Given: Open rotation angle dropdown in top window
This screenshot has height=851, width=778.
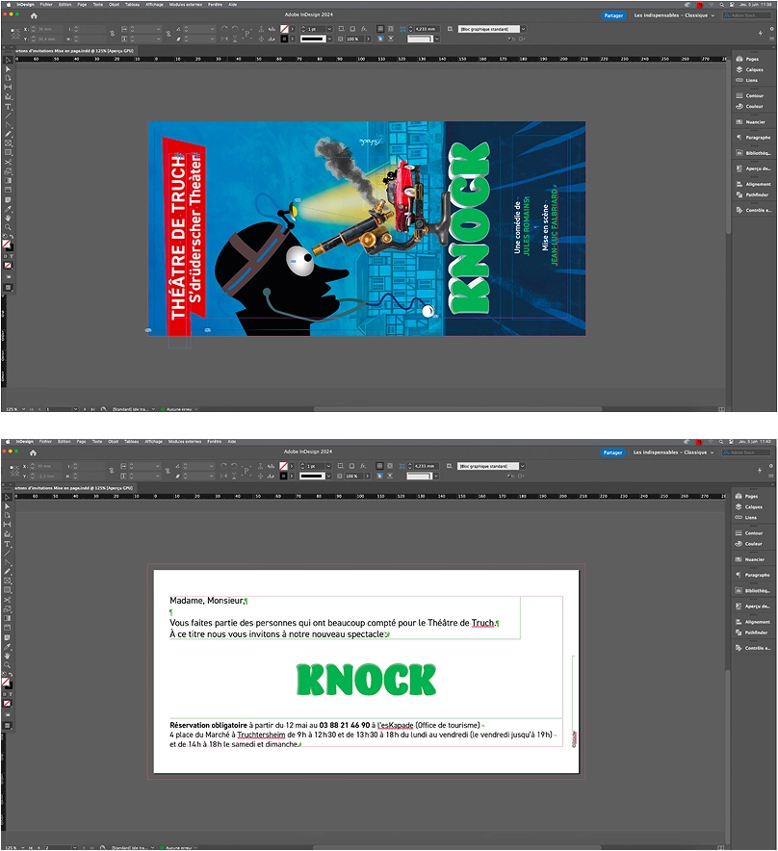Looking at the screenshot, I should pos(212,29).
